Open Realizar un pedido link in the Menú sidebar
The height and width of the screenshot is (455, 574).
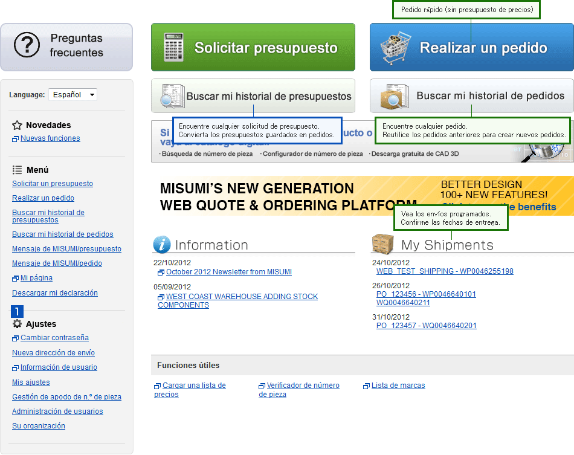point(43,198)
